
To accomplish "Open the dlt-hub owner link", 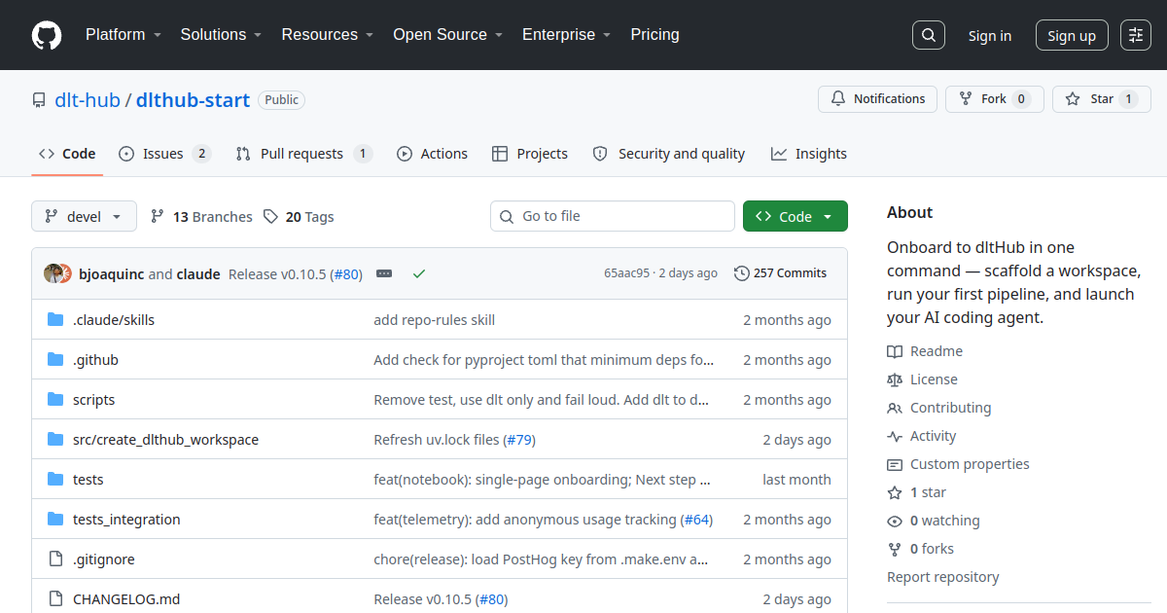I will [88, 100].
